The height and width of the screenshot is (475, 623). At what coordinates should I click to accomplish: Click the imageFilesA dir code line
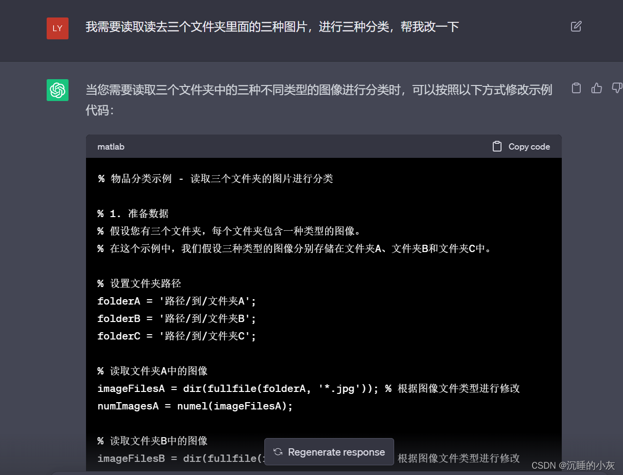[309, 389]
